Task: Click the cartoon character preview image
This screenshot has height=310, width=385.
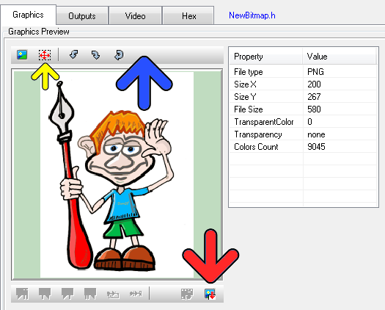Action: click(x=117, y=175)
